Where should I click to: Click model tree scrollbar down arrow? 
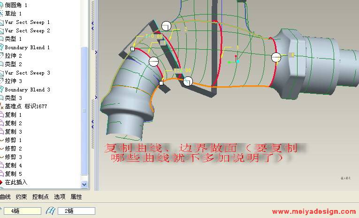coord(84,184)
